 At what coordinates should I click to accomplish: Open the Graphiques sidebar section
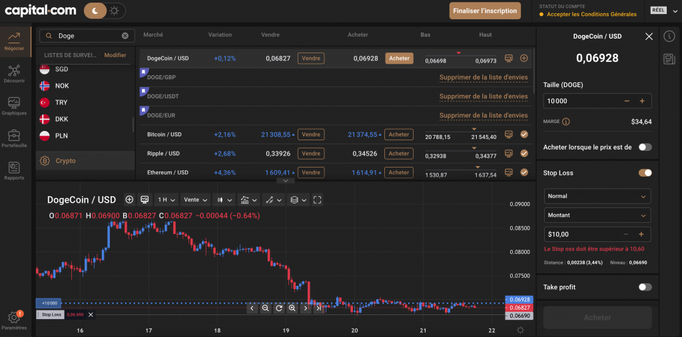(x=15, y=106)
